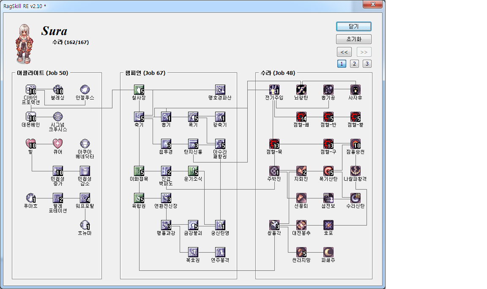Select the 금강불괴 skill icon
The height and width of the screenshot is (289, 487).
[x=193, y=225]
